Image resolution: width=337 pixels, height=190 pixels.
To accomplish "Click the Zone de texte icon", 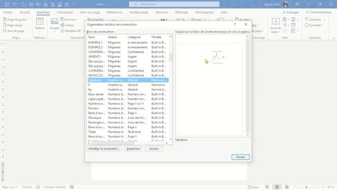I will point(275,21).
